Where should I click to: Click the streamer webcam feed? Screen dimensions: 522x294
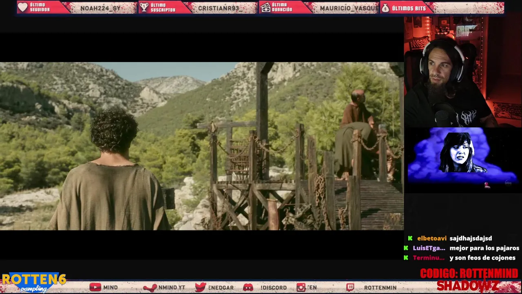click(x=463, y=72)
